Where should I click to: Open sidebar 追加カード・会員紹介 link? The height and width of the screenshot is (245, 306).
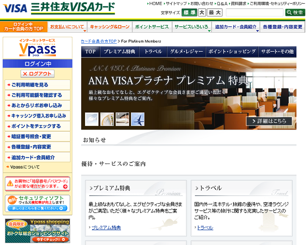pos(37,157)
